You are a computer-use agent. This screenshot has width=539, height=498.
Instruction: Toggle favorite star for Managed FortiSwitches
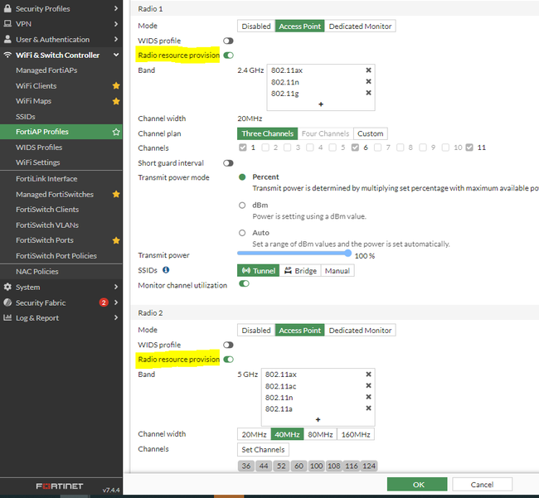click(x=116, y=195)
